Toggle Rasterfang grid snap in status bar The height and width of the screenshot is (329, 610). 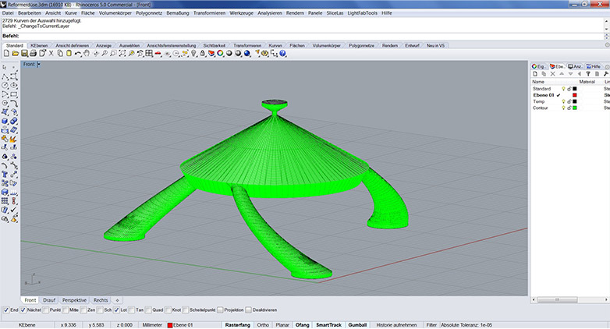tap(236, 324)
